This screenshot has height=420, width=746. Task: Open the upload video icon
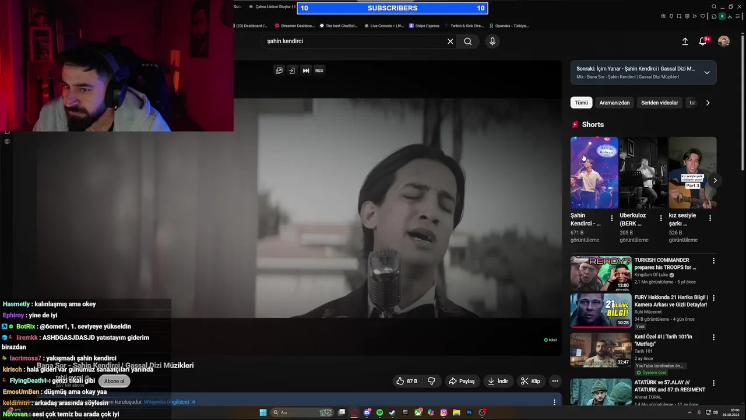click(685, 41)
